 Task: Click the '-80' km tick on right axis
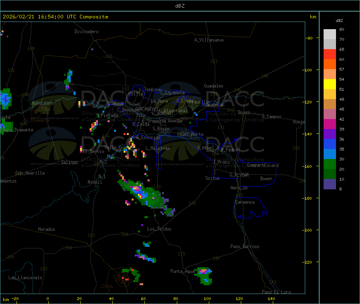click(x=309, y=38)
